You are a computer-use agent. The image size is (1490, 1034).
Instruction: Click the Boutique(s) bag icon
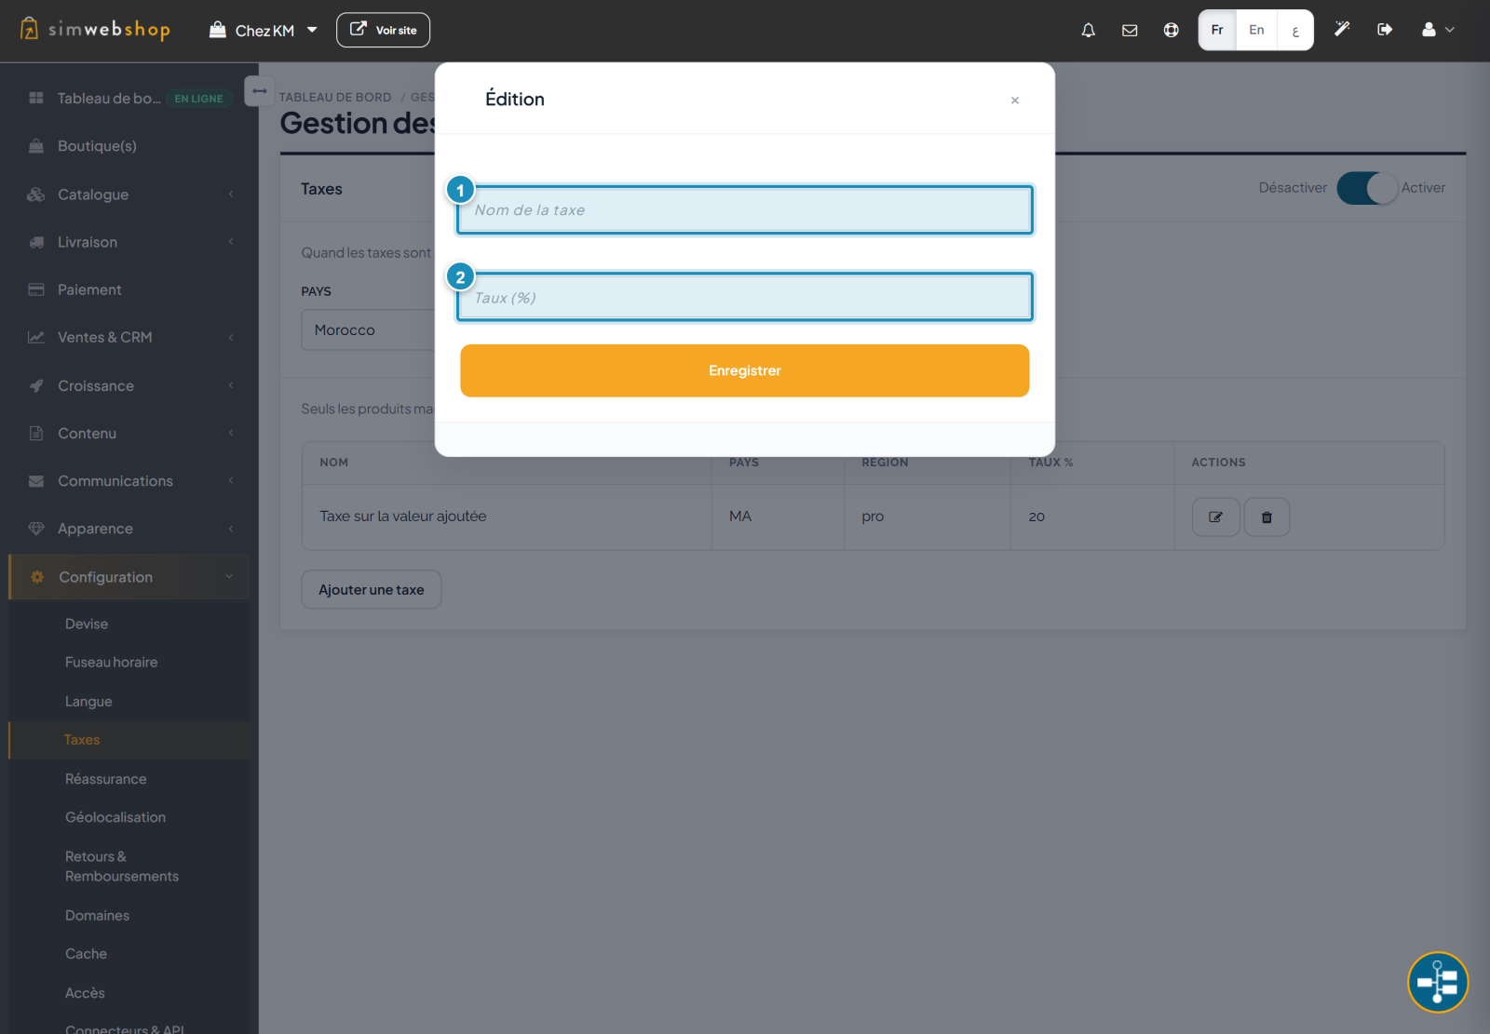point(36,146)
